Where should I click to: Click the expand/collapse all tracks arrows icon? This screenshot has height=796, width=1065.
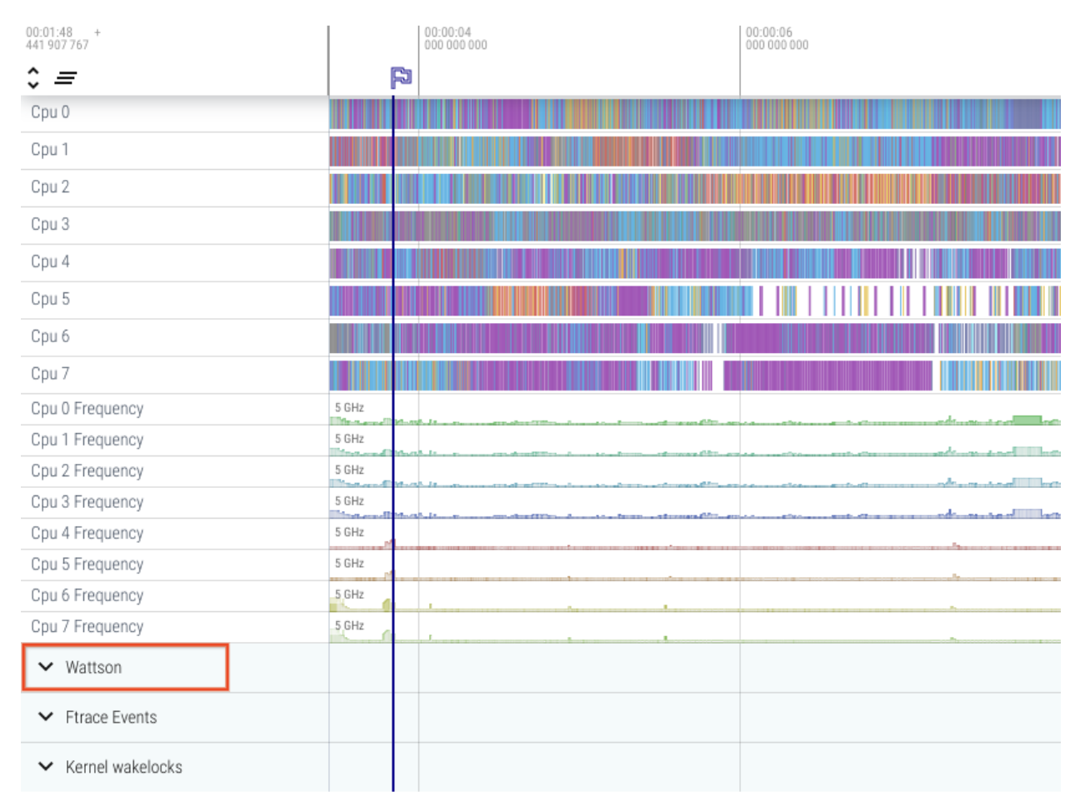click(33, 77)
